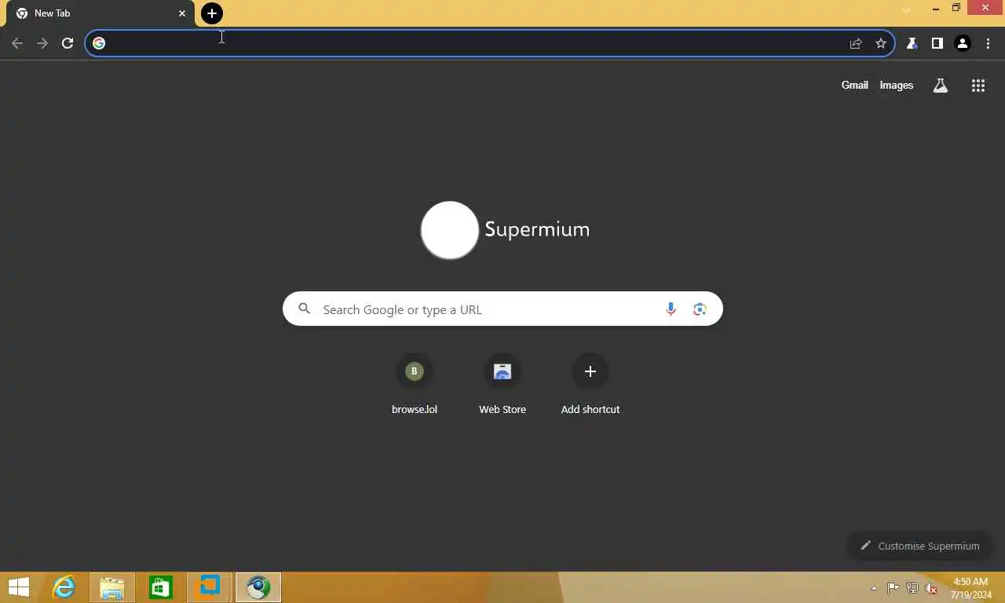Open the Store app on taskbar

(161, 587)
